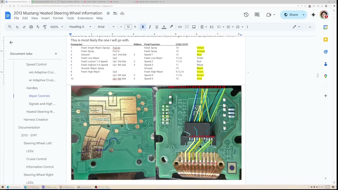This screenshot has height=190, width=338.
Task: Navigate to Speed Control heading
Action: [x=36, y=64]
